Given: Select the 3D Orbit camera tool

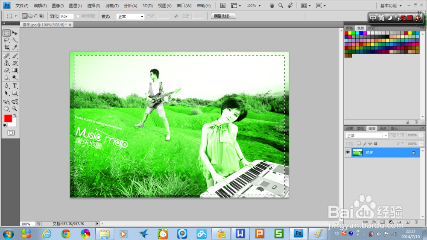Looking at the screenshot, I should 15,102.
